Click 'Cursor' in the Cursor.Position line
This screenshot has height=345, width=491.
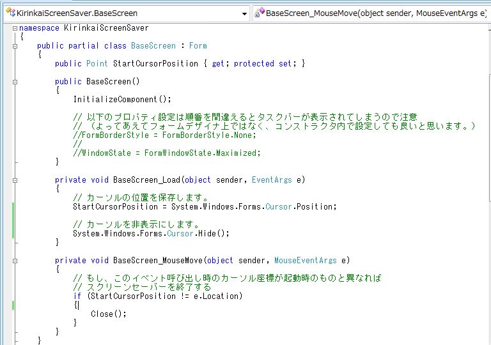[279, 206]
